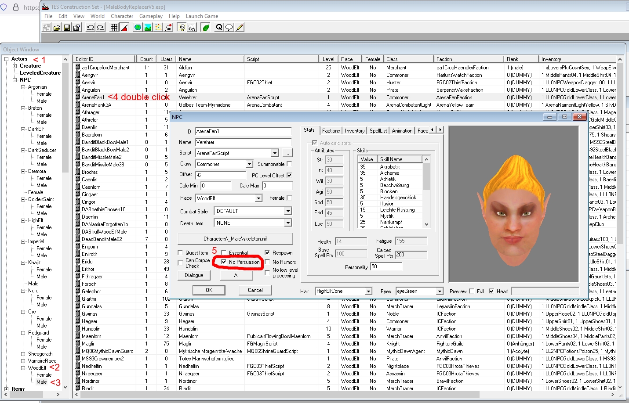Click the undo arrow toolbar icon
The width and height of the screenshot is (629, 403).
(90, 27)
